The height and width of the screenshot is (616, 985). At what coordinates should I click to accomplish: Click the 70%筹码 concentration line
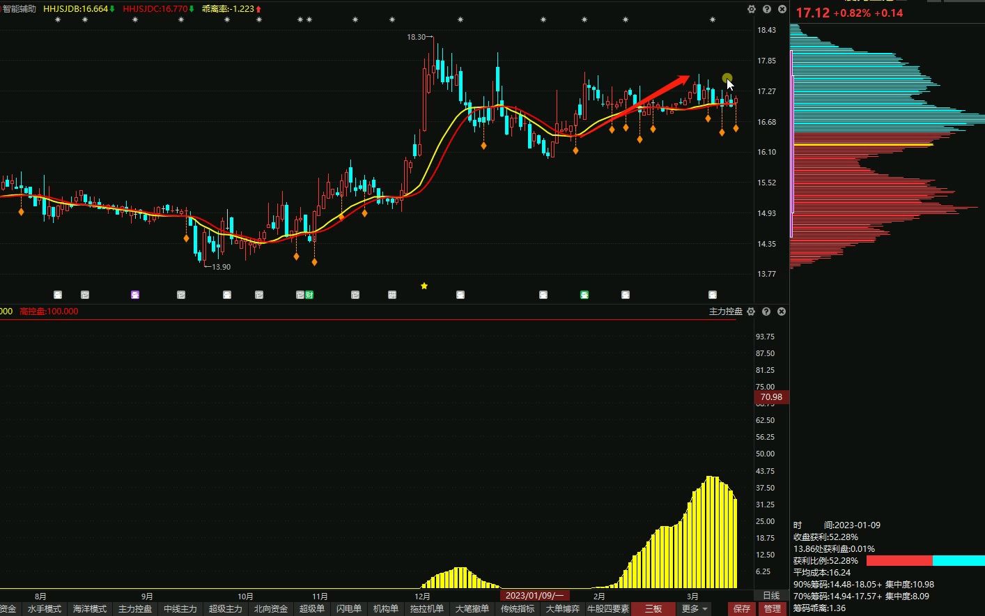click(x=861, y=596)
